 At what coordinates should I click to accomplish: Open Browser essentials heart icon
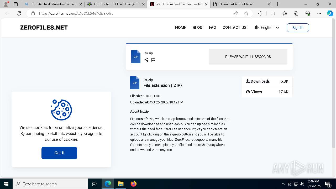[308, 13]
